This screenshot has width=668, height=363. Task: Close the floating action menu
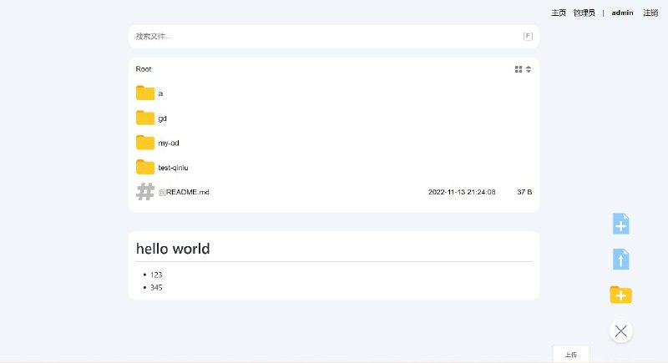pyautogui.click(x=620, y=331)
